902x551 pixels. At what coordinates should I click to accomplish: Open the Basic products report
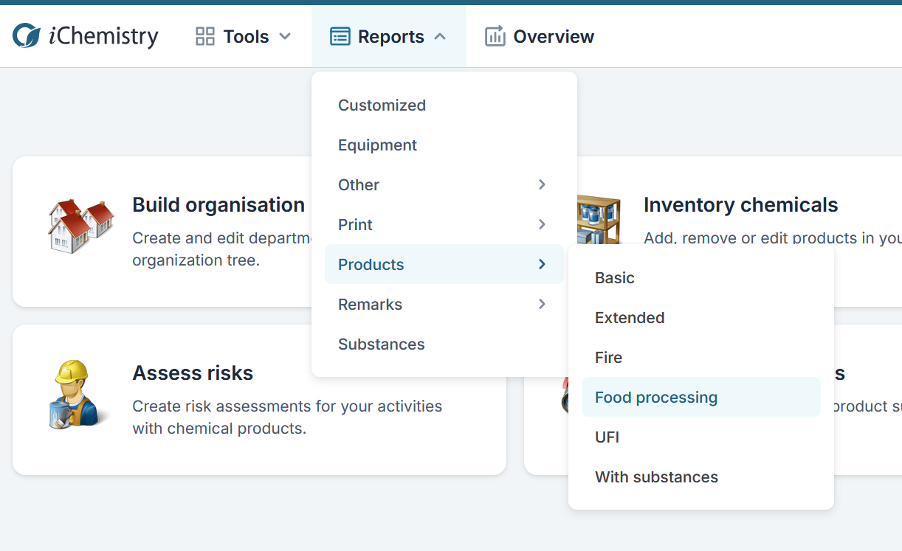pyautogui.click(x=614, y=278)
